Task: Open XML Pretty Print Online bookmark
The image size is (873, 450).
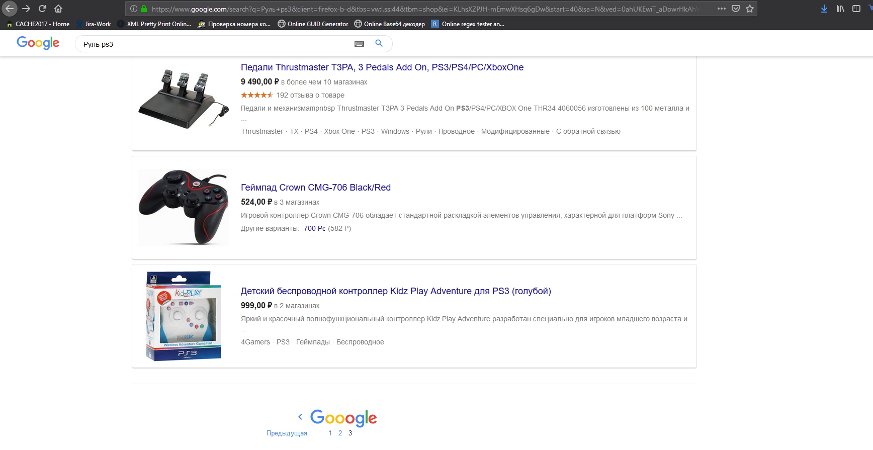Action: [x=154, y=24]
